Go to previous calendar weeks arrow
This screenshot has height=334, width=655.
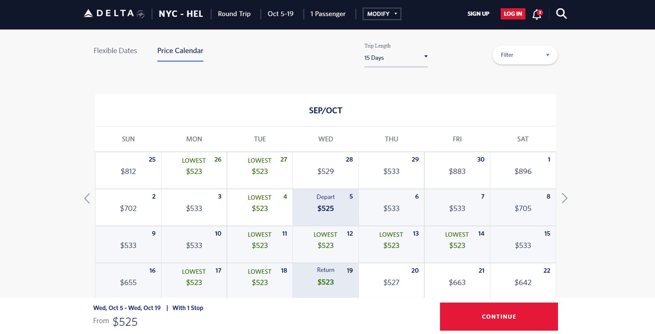87,198
